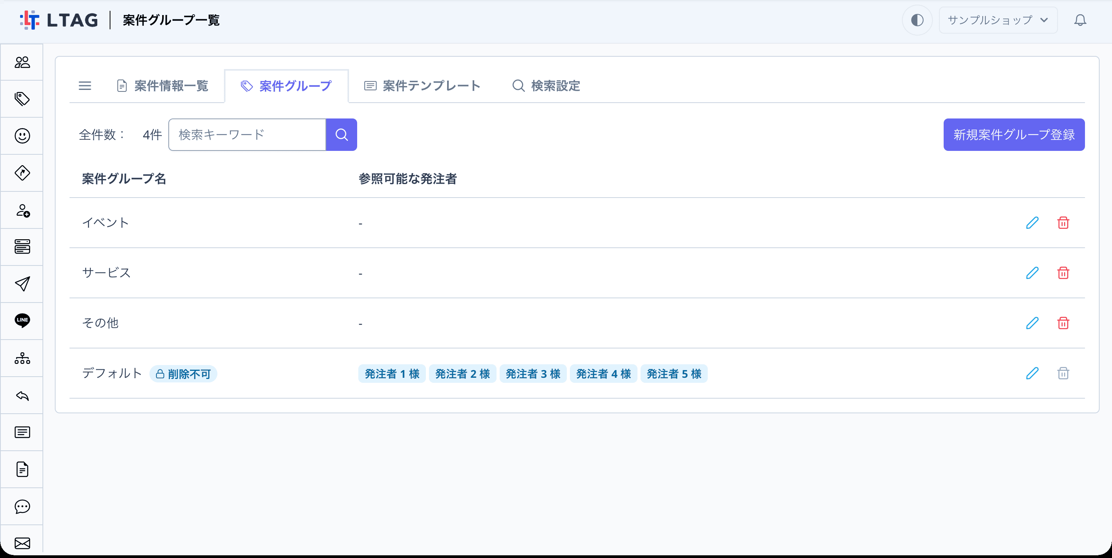This screenshot has height=558, width=1112.
Task: Open the chat bubble sidebar icon
Action: click(x=22, y=507)
